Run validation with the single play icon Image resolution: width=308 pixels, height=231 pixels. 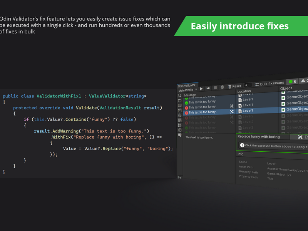(201, 89)
